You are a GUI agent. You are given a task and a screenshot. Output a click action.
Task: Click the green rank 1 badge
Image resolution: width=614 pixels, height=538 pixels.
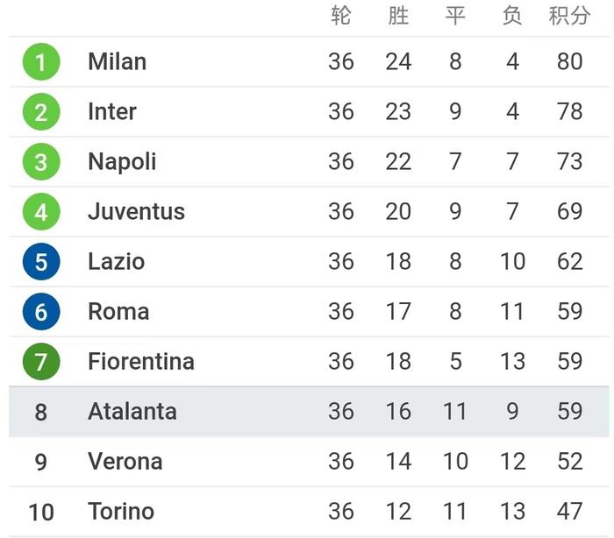click(41, 62)
